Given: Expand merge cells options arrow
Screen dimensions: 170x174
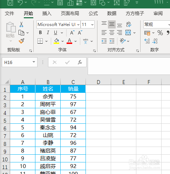Looking at the screenshot, I should (135, 33).
